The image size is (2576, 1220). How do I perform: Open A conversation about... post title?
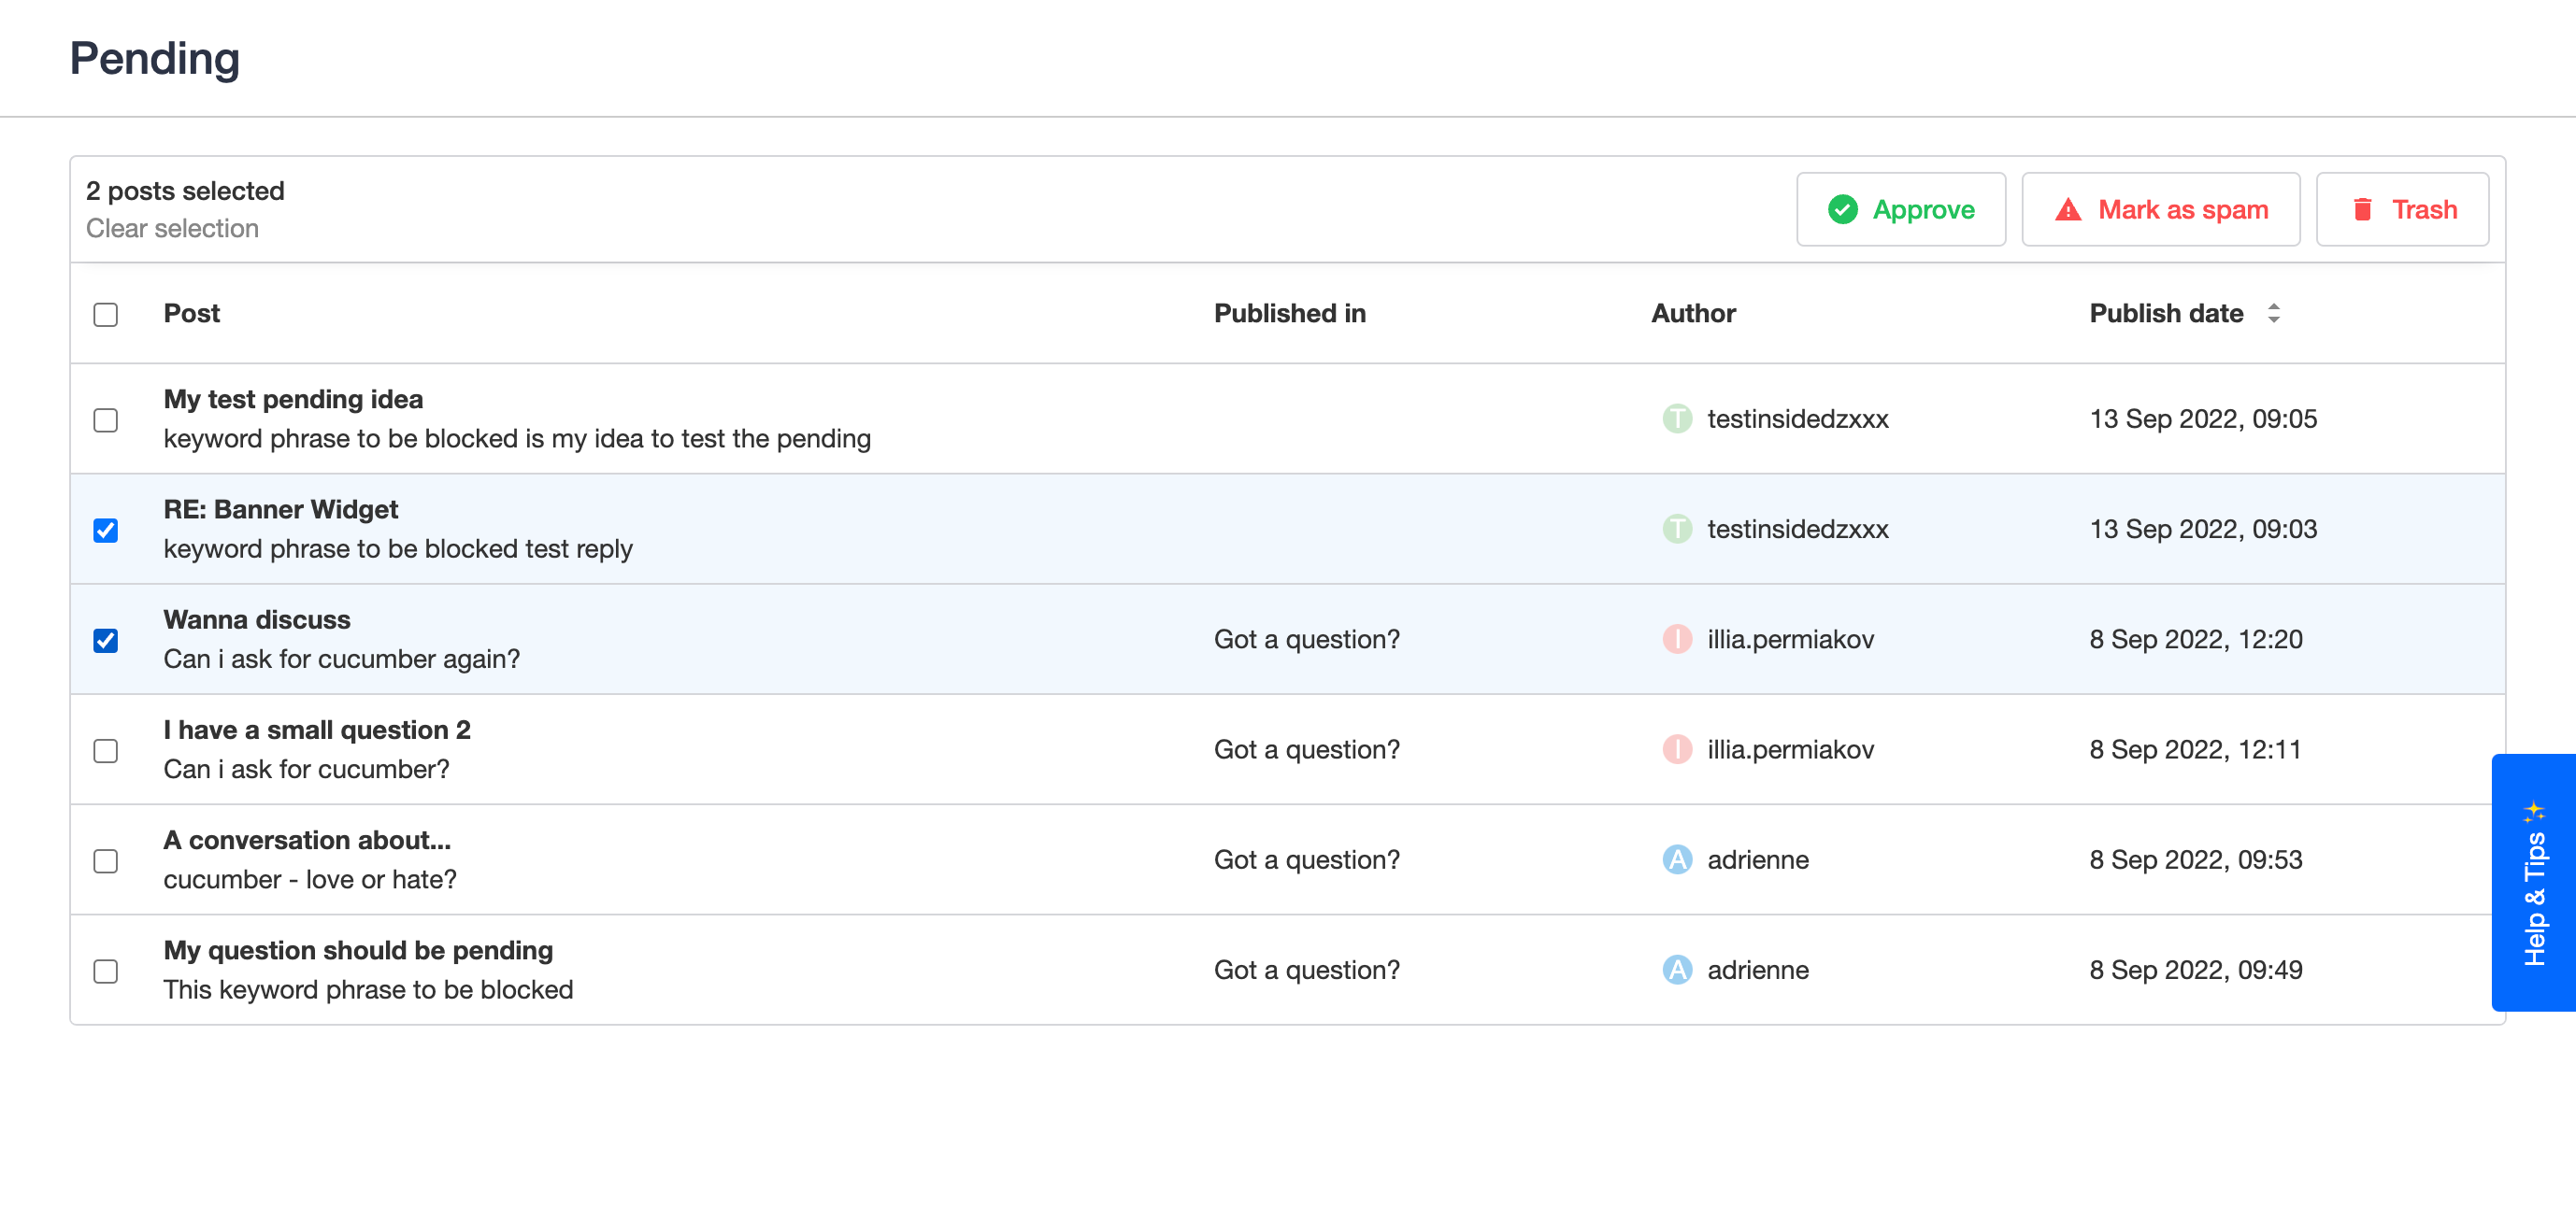pos(307,841)
